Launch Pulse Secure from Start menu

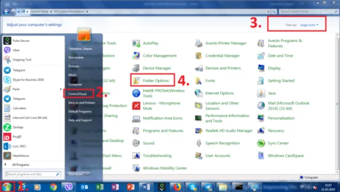33,41
